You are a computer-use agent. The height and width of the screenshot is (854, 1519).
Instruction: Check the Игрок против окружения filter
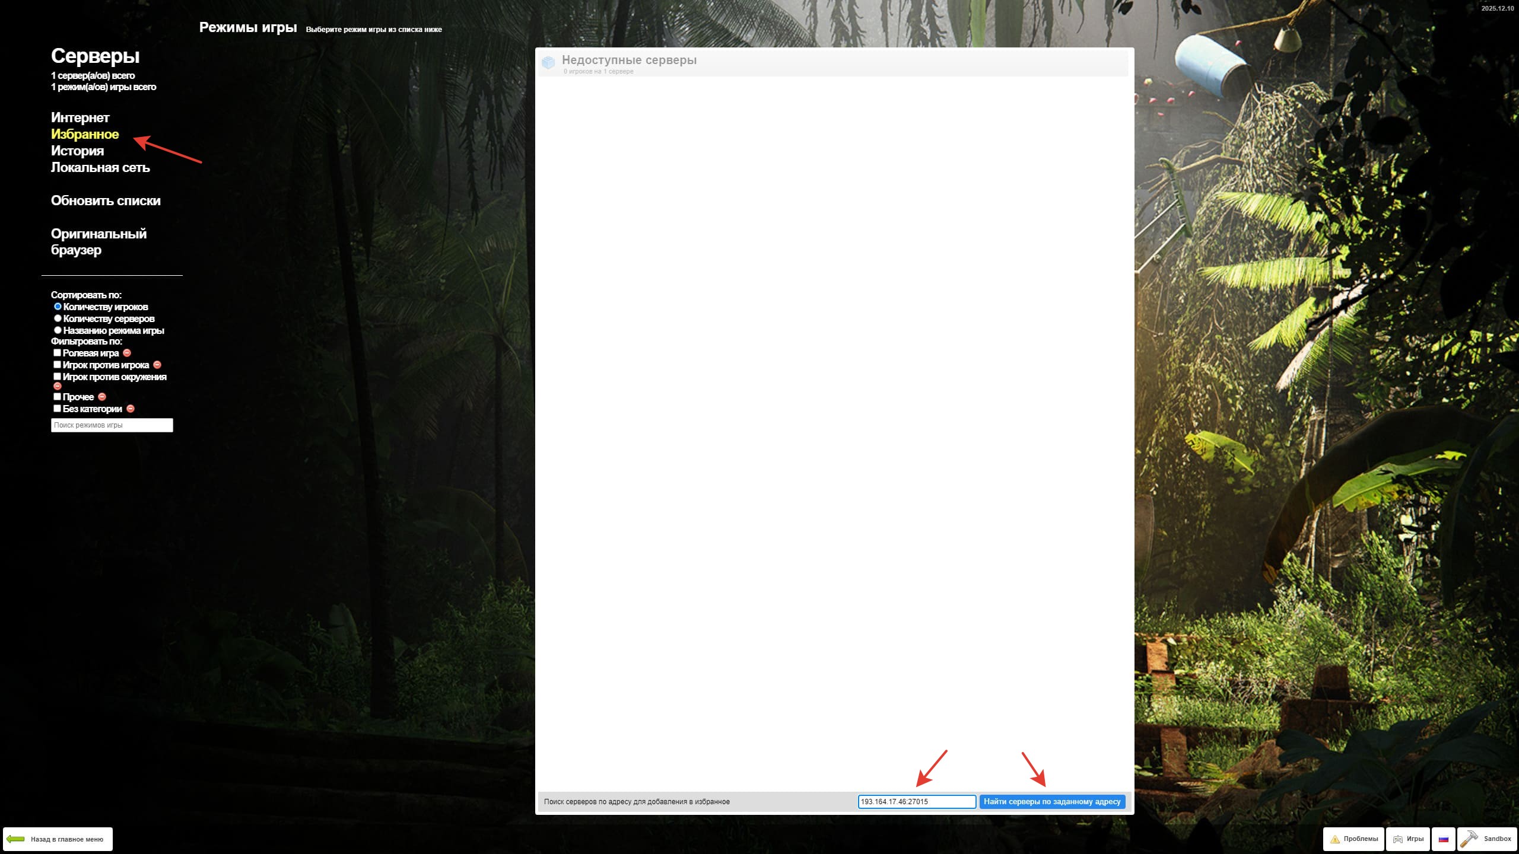tap(58, 377)
